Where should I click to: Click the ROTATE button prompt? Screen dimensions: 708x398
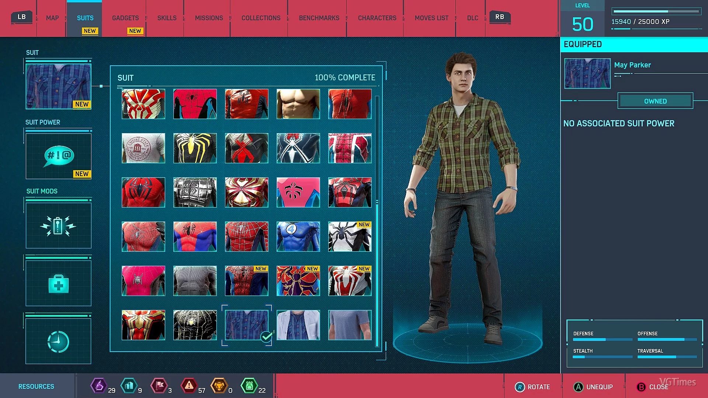pos(532,387)
